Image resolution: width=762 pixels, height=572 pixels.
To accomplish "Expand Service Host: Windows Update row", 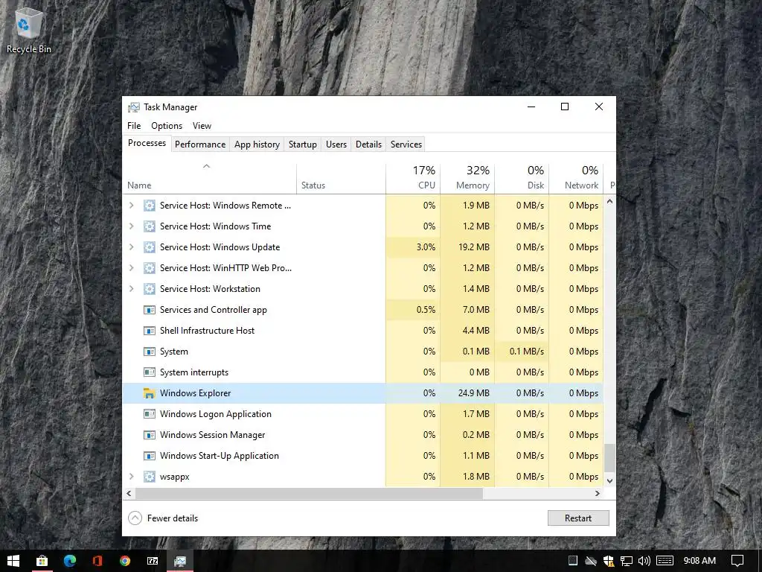I will point(131,247).
